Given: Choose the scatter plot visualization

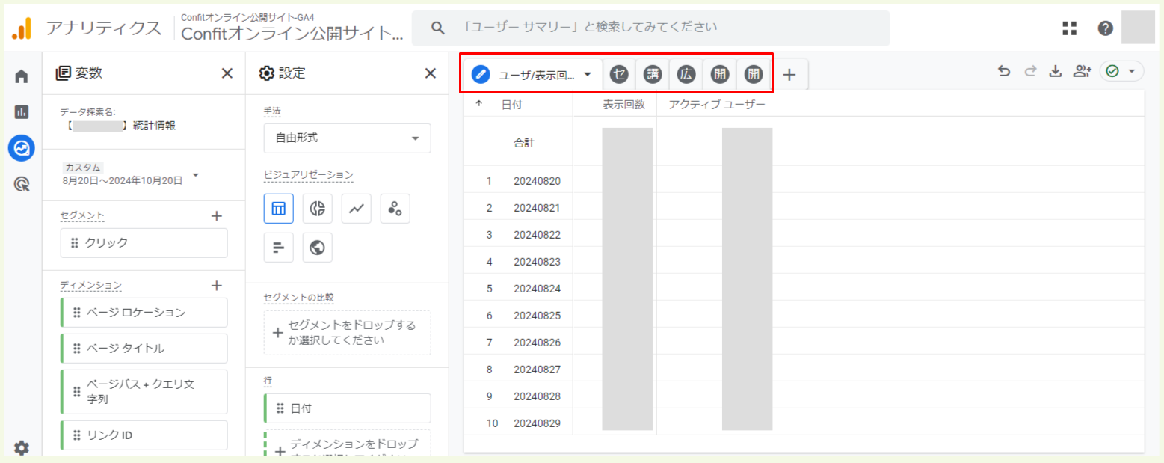Looking at the screenshot, I should pyautogui.click(x=395, y=209).
